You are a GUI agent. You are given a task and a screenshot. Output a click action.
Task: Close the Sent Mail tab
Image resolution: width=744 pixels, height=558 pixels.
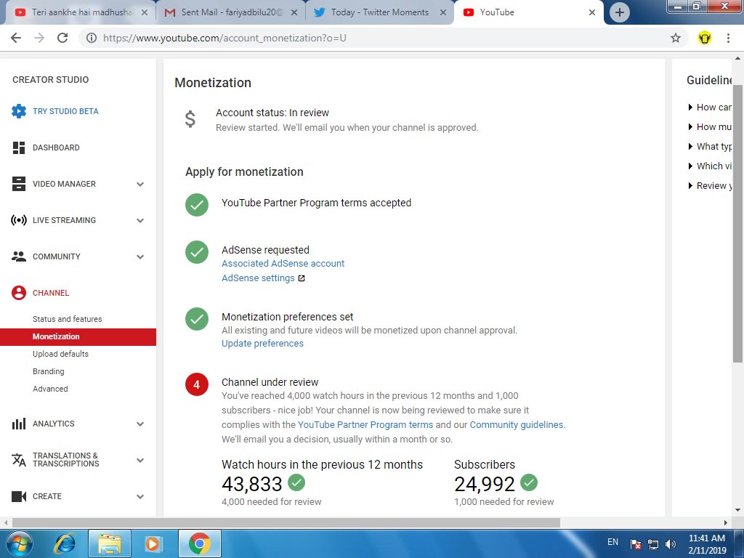[x=294, y=12]
